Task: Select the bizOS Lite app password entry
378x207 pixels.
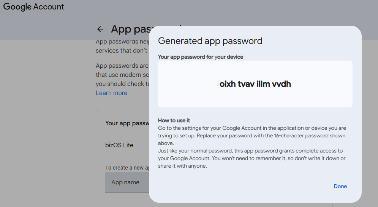Action: (x=119, y=145)
